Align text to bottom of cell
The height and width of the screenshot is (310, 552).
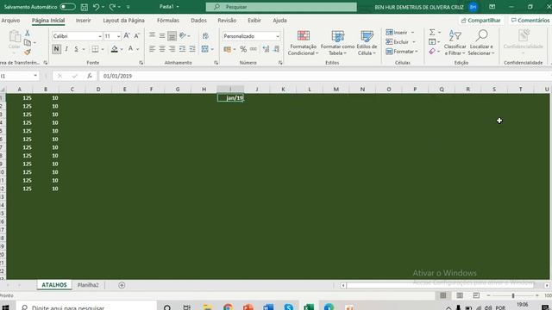coord(172,35)
